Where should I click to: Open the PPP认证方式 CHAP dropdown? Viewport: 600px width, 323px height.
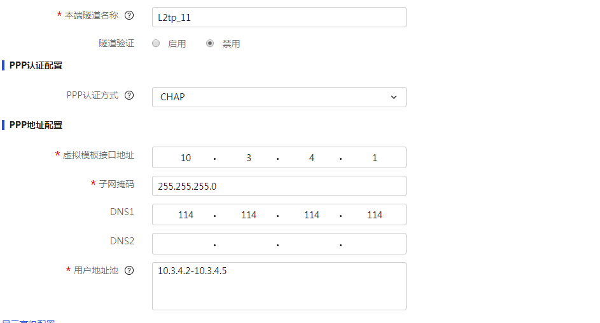[x=279, y=97]
